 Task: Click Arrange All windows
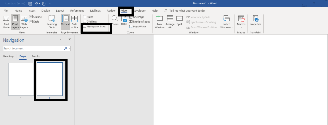[170, 22]
